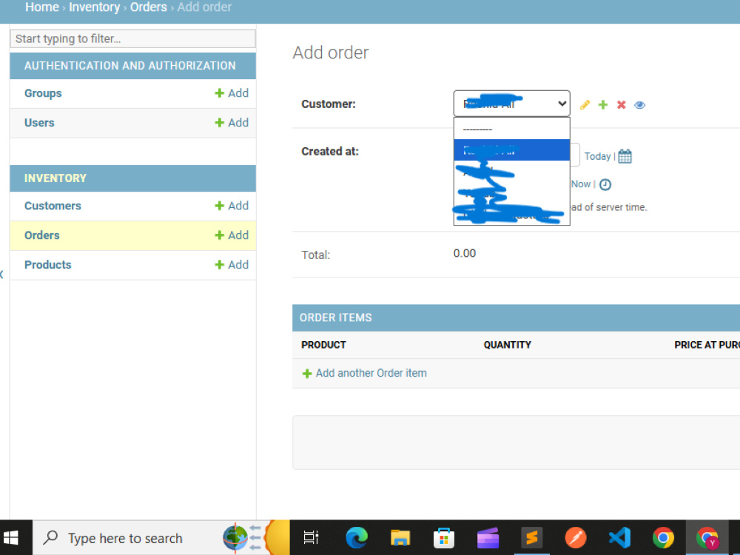
Task: Switch to Visual Studio Code on taskbar
Action: (619, 538)
